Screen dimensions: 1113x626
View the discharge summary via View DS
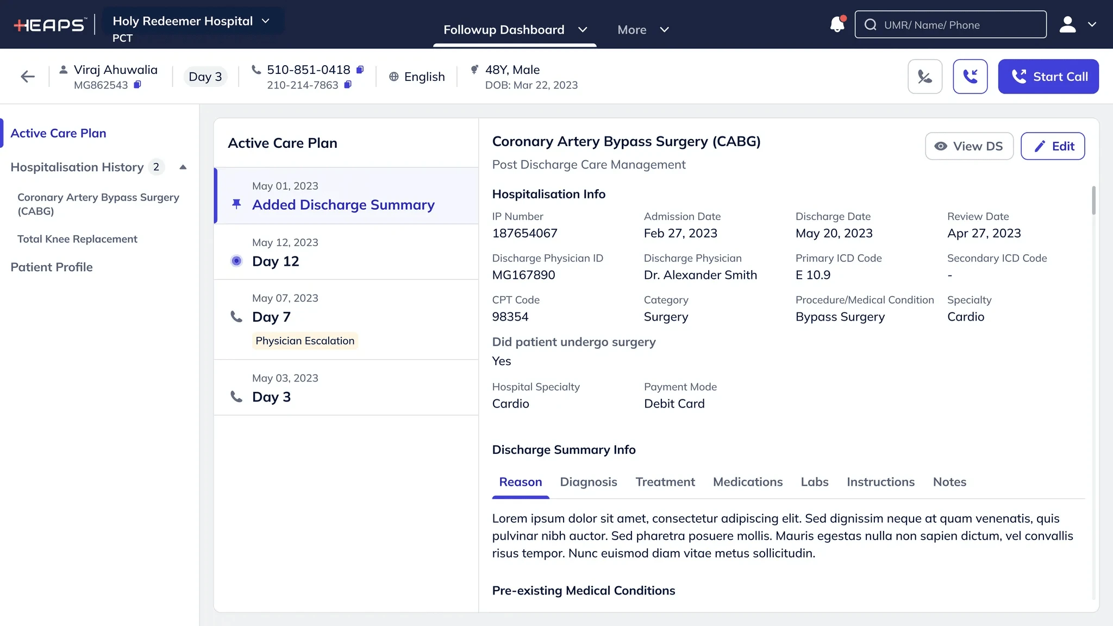click(968, 146)
